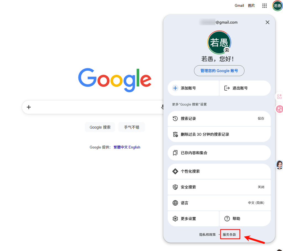
Task: Open 安全搜索 setting showing 关闭
Action: tap(219, 187)
